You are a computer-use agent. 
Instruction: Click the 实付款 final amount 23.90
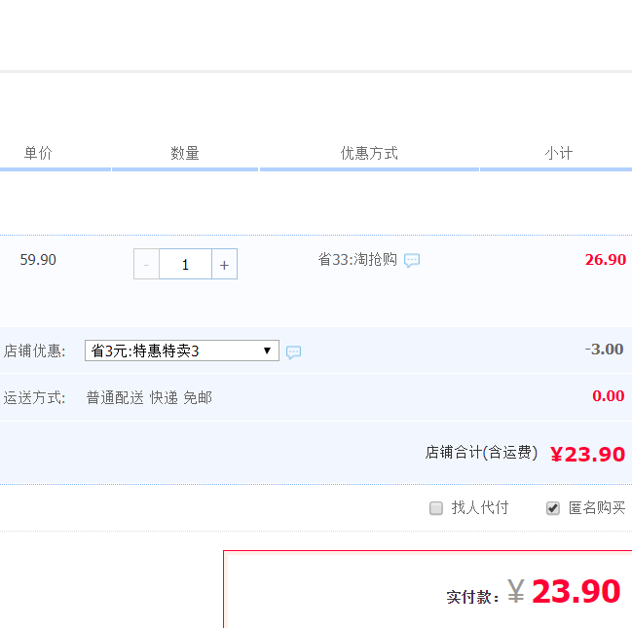tap(576, 592)
